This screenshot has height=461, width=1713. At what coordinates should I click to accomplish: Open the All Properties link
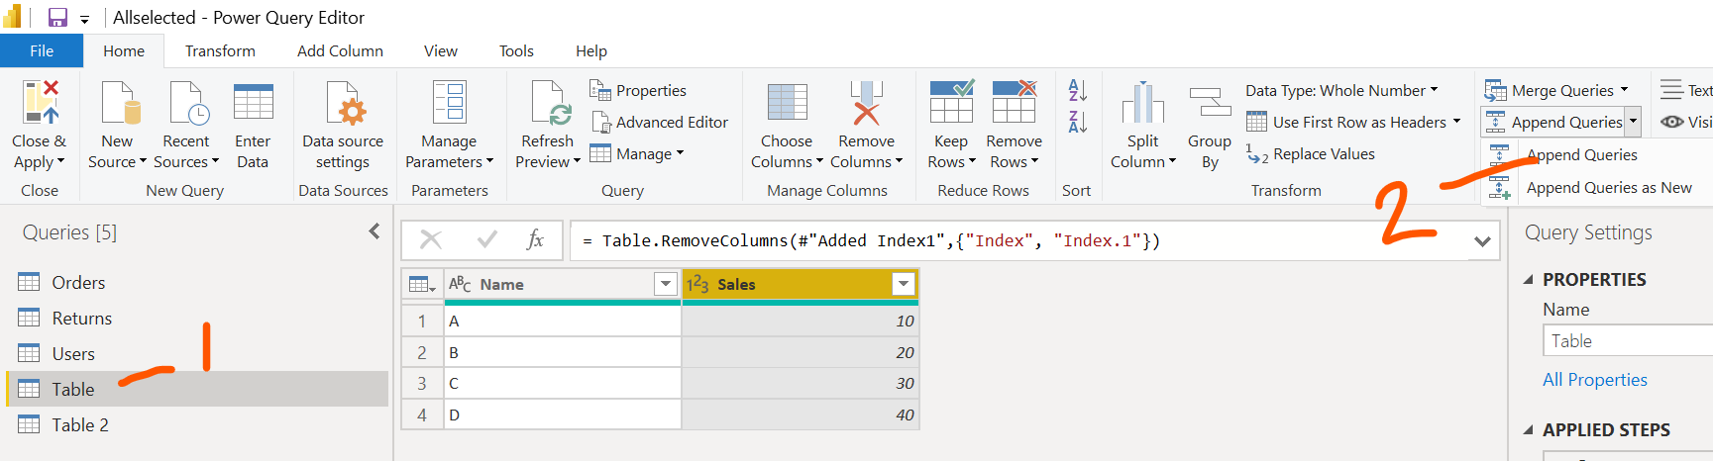coord(1594,380)
